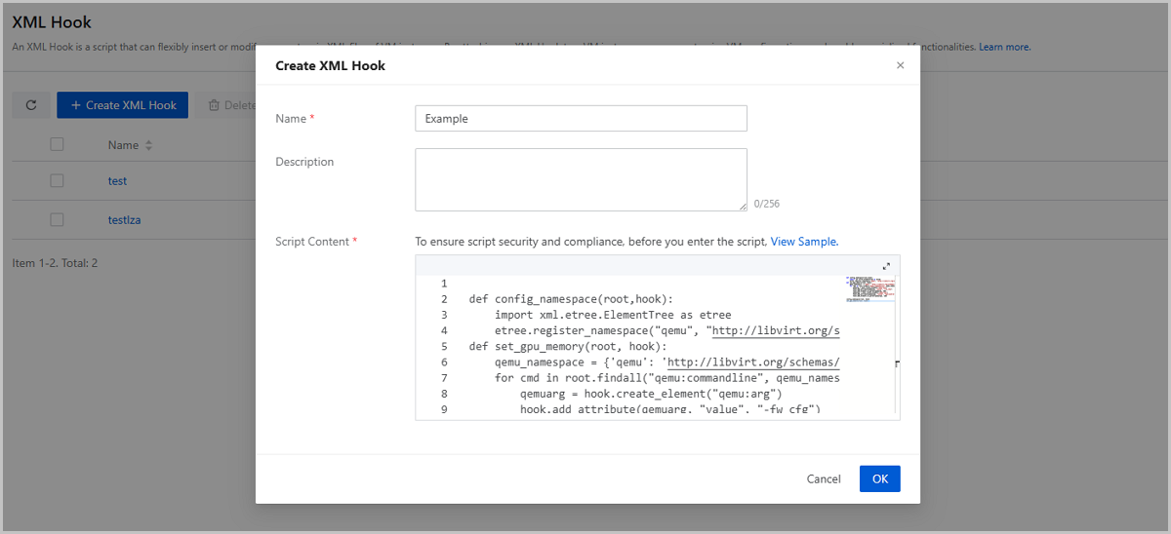This screenshot has width=1171, height=534.
Task: Click the libvirt.org URL on line 4
Action: pyautogui.click(x=775, y=330)
